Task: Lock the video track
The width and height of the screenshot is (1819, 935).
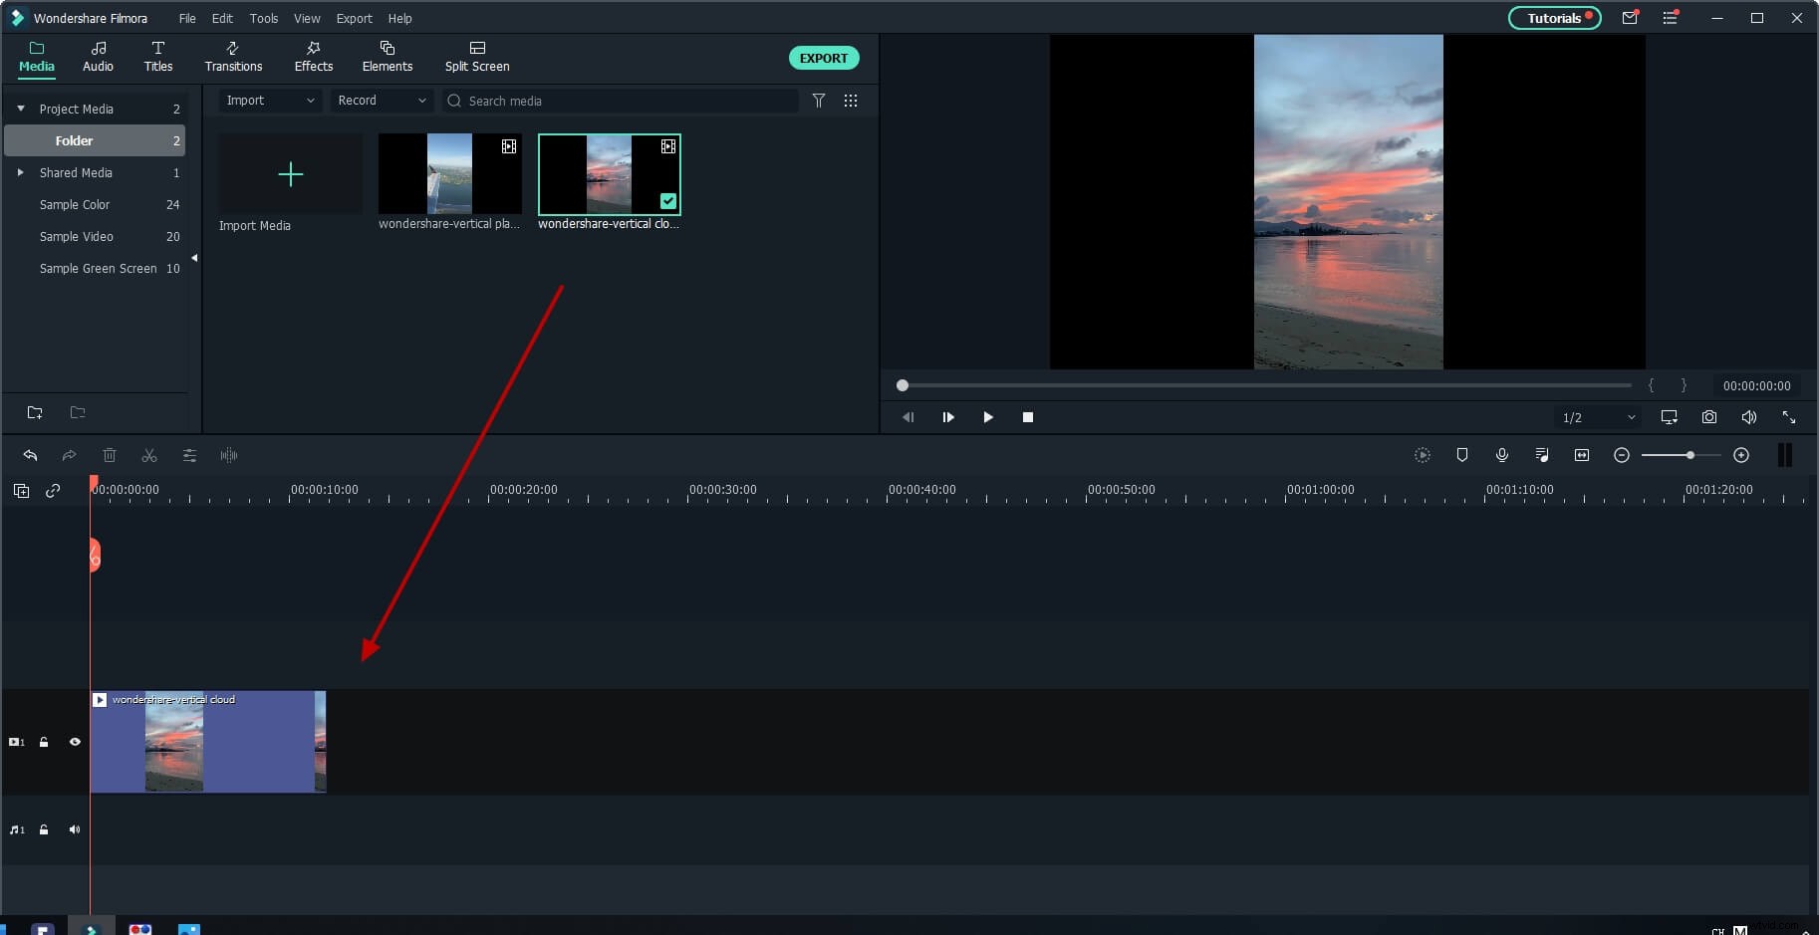Action: point(44,742)
